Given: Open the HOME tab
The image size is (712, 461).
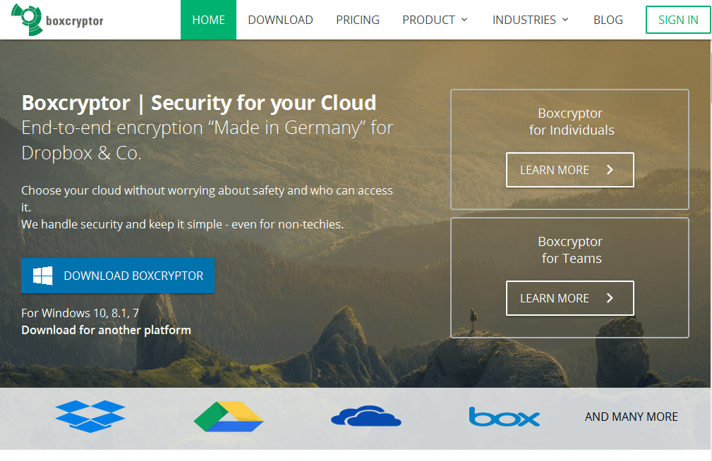Looking at the screenshot, I should [x=208, y=20].
